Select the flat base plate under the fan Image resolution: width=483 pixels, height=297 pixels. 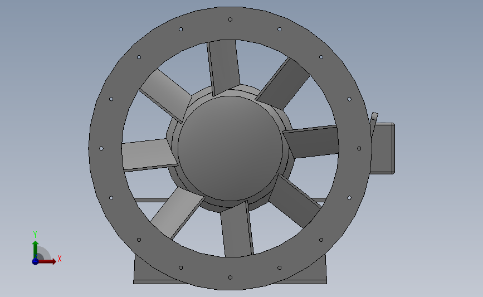pos(230,282)
